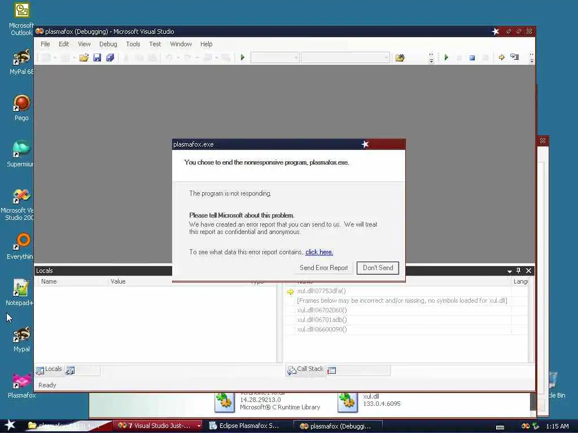Open the Edit menu
Image resolution: width=578 pixels, height=433 pixels.
point(64,44)
